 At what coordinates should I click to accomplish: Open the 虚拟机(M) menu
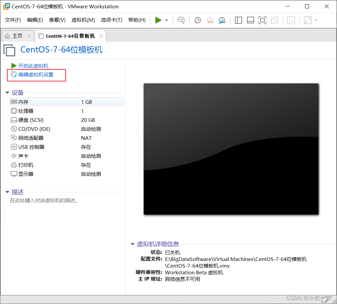83,20
